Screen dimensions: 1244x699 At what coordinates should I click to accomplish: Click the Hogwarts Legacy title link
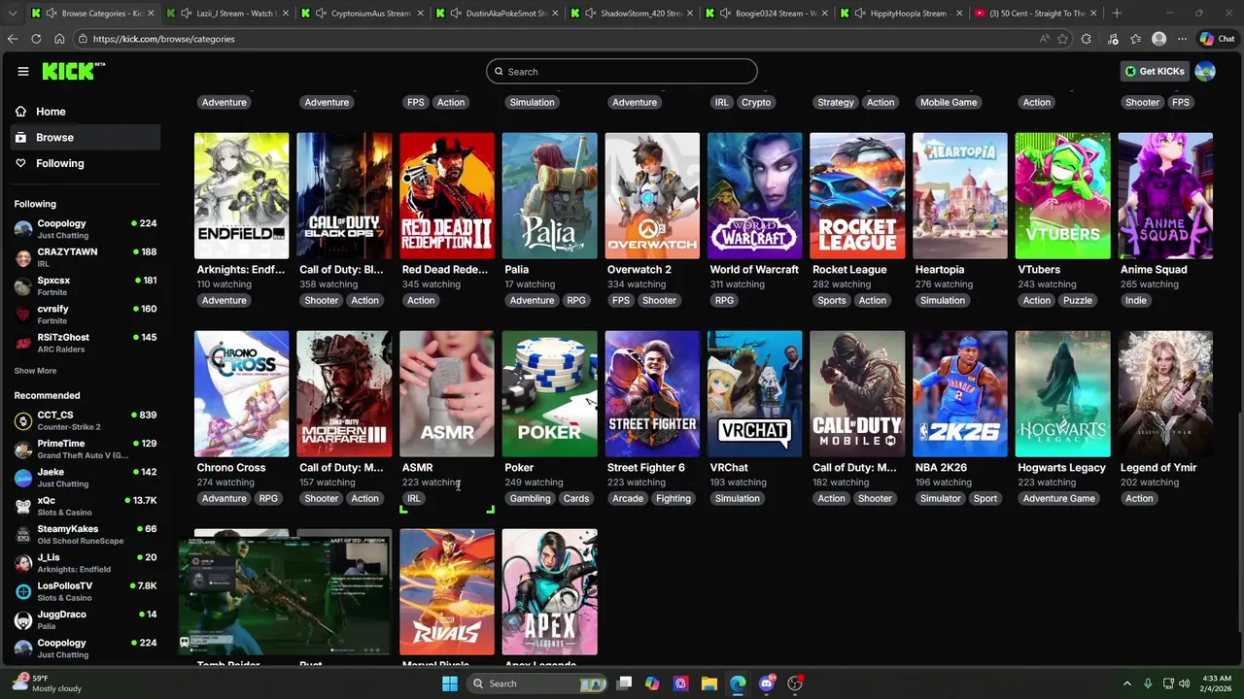[1061, 467]
